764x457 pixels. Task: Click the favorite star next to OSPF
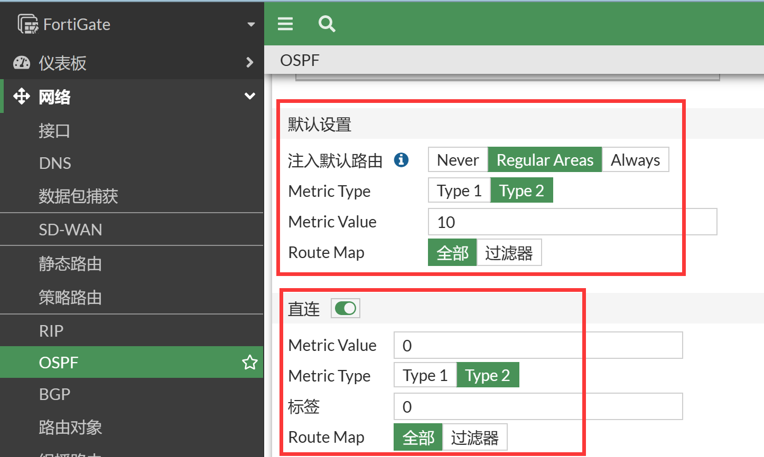pyautogui.click(x=249, y=363)
